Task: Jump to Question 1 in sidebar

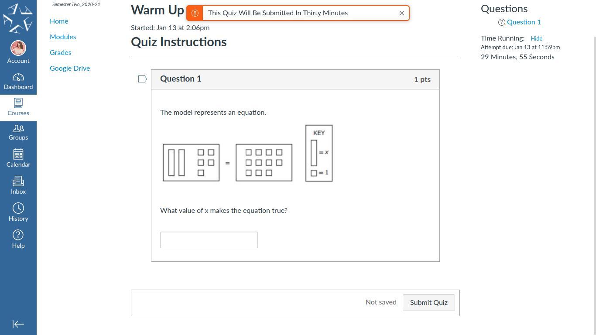Action: 524,22
